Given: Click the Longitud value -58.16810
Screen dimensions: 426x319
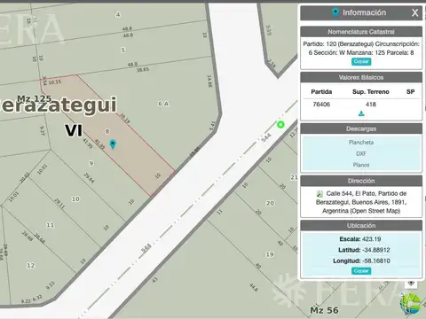Looking at the screenshot, I should coord(376,261).
